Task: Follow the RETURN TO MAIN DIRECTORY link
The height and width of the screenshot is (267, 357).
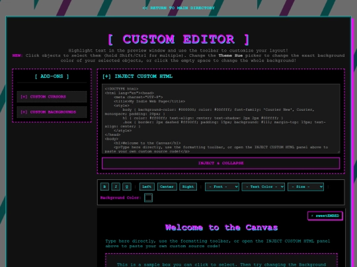Action: 178,8
